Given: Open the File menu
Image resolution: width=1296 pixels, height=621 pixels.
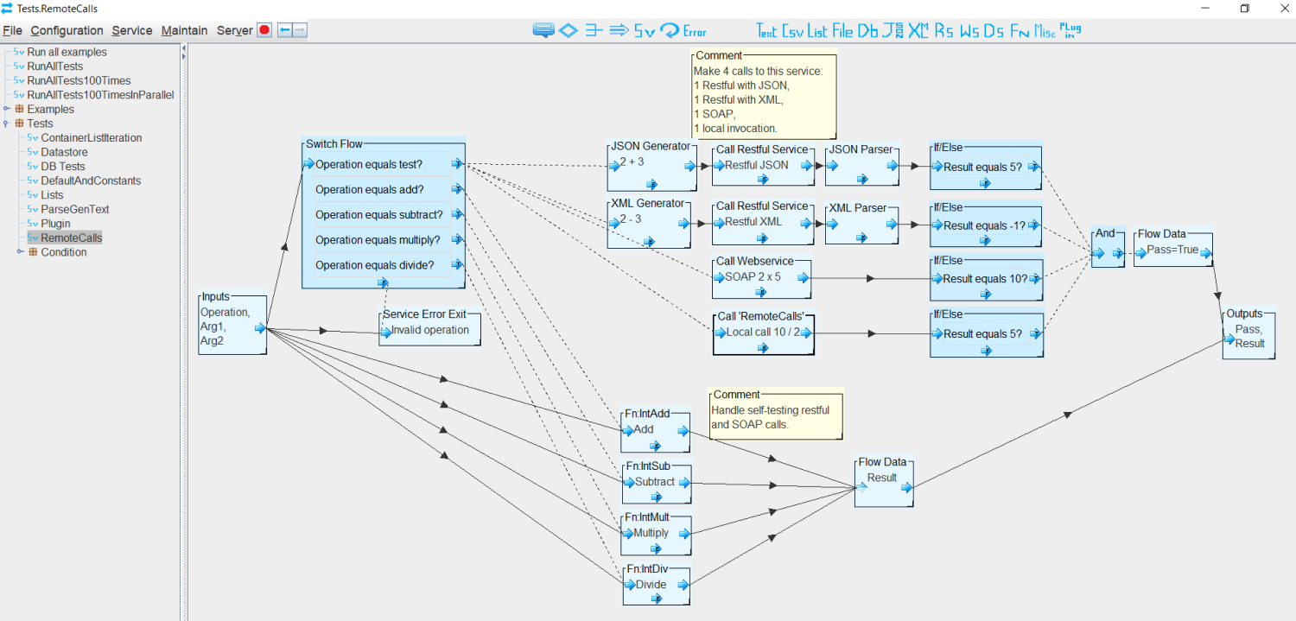Looking at the screenshot, I should pos(12,30).
